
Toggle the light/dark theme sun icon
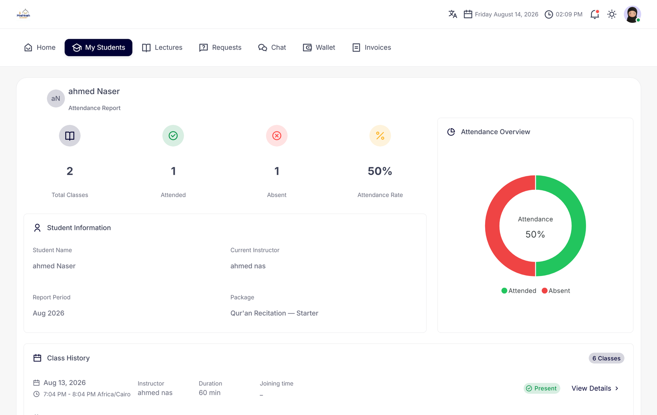pos(612,14)
